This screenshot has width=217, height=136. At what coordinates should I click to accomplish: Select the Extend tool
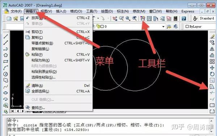(x=212, y=99)
